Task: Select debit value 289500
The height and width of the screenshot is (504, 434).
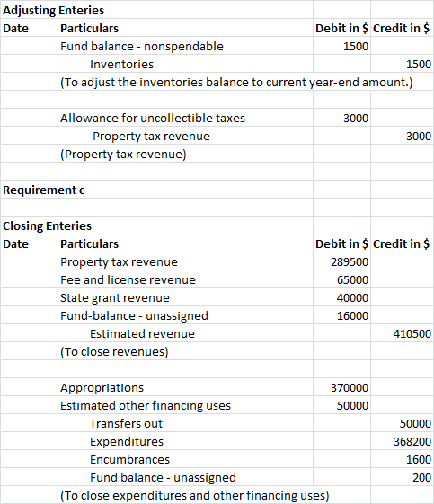Action: (x=350, y=262)
